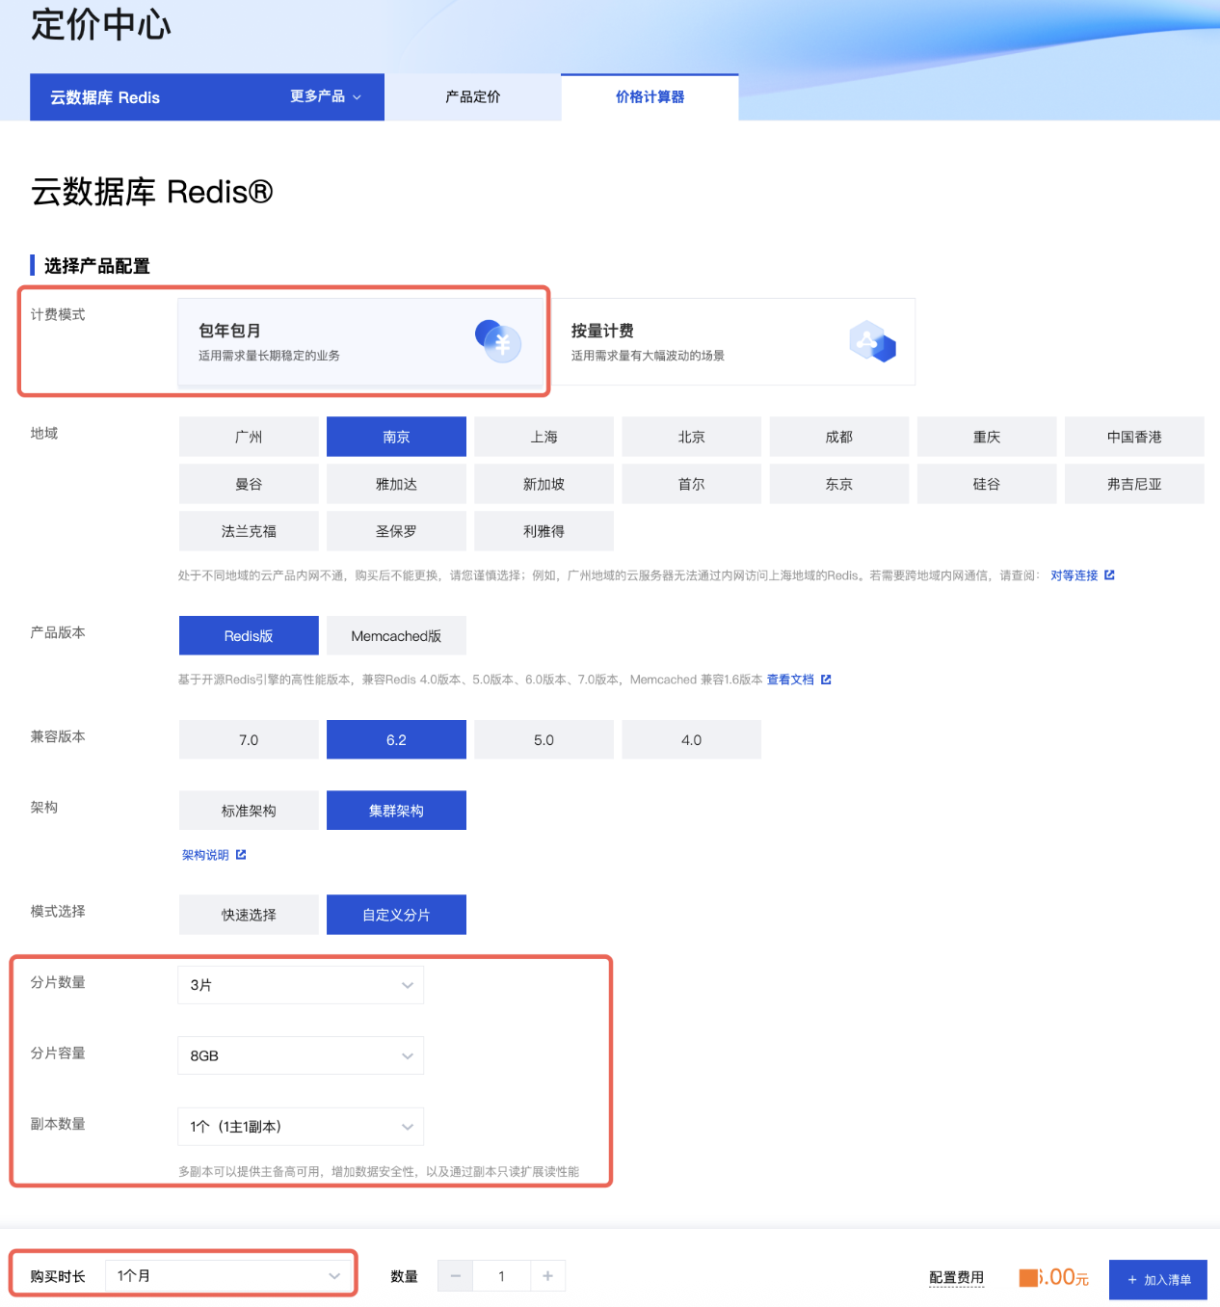Click the 加入清单 button
Image resolution: width=1220 pixels, height=1307 pixels.
pos(1157,1279)
